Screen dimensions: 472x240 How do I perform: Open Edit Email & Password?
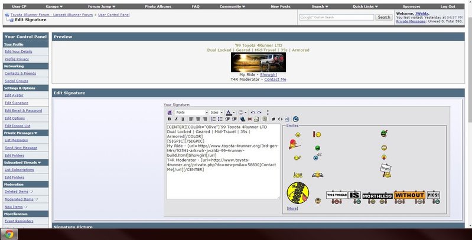(23, 110)
